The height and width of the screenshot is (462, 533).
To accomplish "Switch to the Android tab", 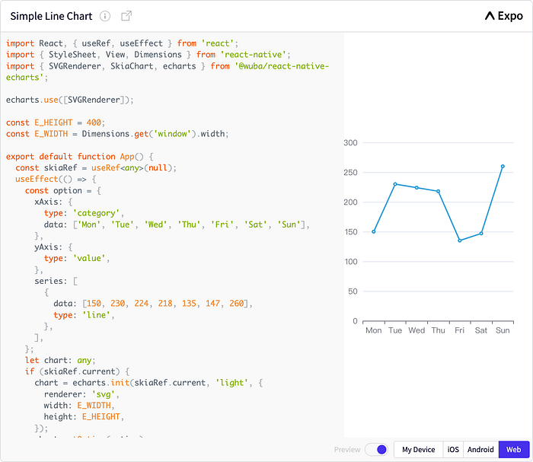I will [480, 450].
